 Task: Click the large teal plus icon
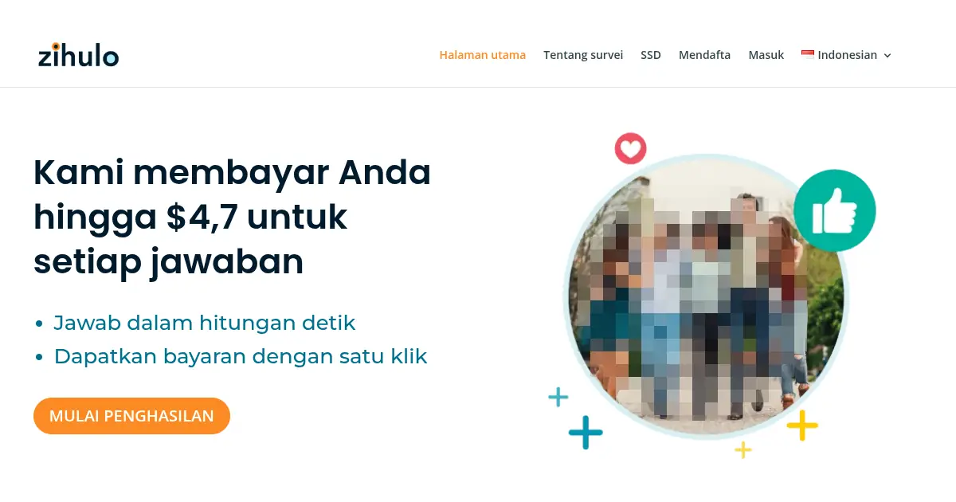(x=586, y=433)
